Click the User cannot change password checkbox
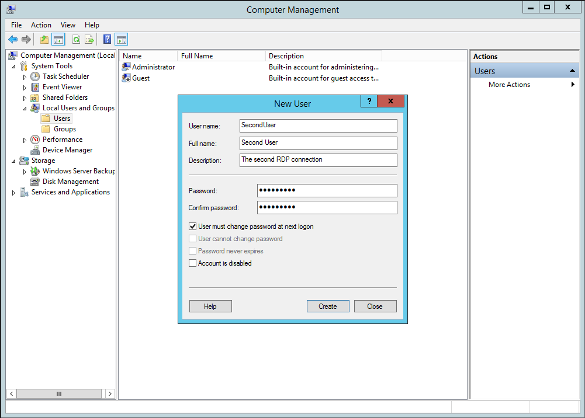Viewport: 585px width, 418px height. click(x=192, y=238)
